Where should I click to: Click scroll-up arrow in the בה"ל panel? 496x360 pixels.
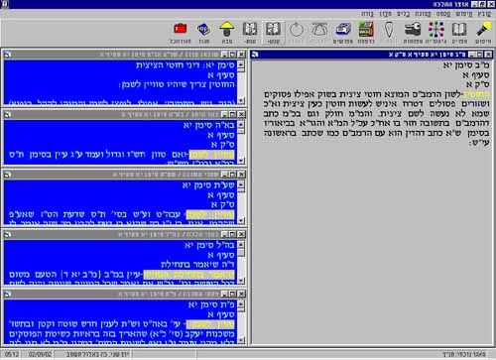pyautogui.click(x=241, y=245)
